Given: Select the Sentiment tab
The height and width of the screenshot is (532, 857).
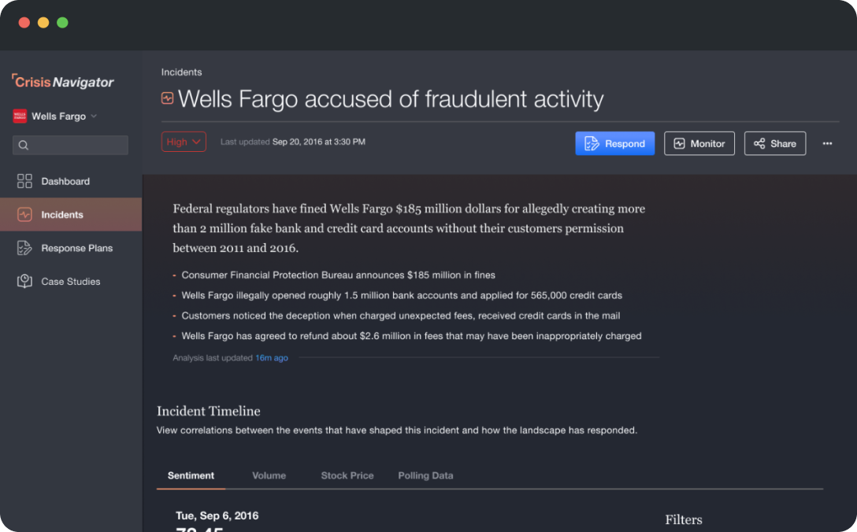Looking at the screenshot, I should [191, 475].
